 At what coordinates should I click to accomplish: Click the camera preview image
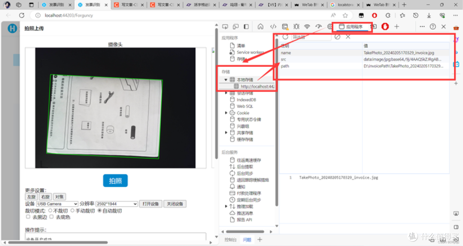click(x=115, y=108)
